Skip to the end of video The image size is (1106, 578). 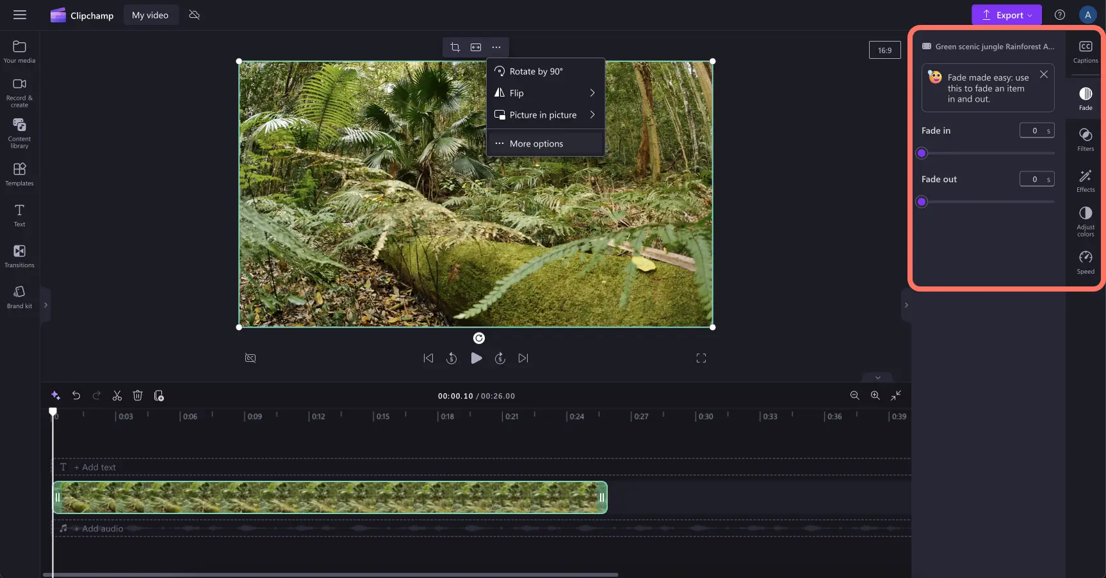point(523,358)
